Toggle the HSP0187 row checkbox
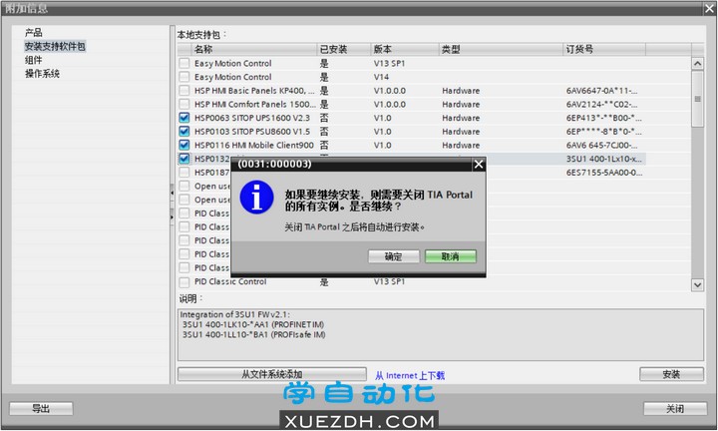This screenshot has width=718, height=431. 184,173
